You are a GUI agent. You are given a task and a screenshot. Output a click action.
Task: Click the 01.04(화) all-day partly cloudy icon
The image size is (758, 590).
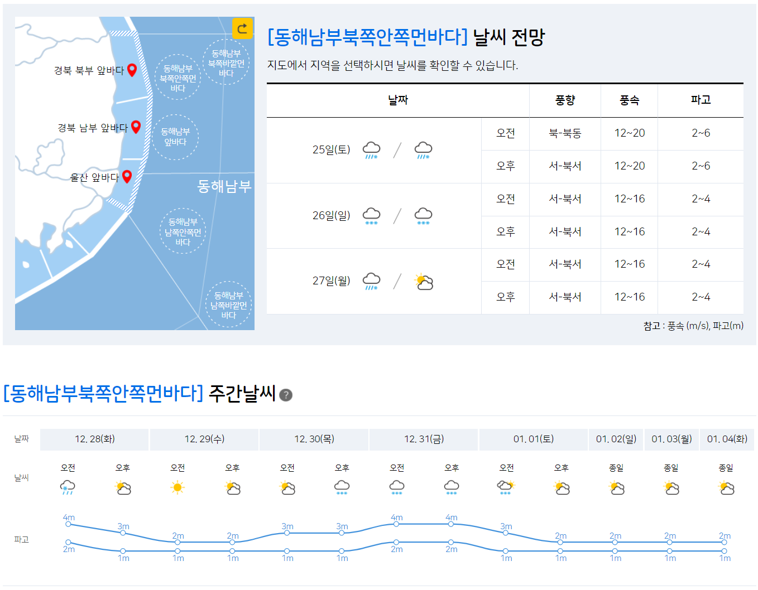pyautogui.click(x=726, y=488)
